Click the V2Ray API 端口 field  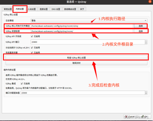tap(88, 42)
